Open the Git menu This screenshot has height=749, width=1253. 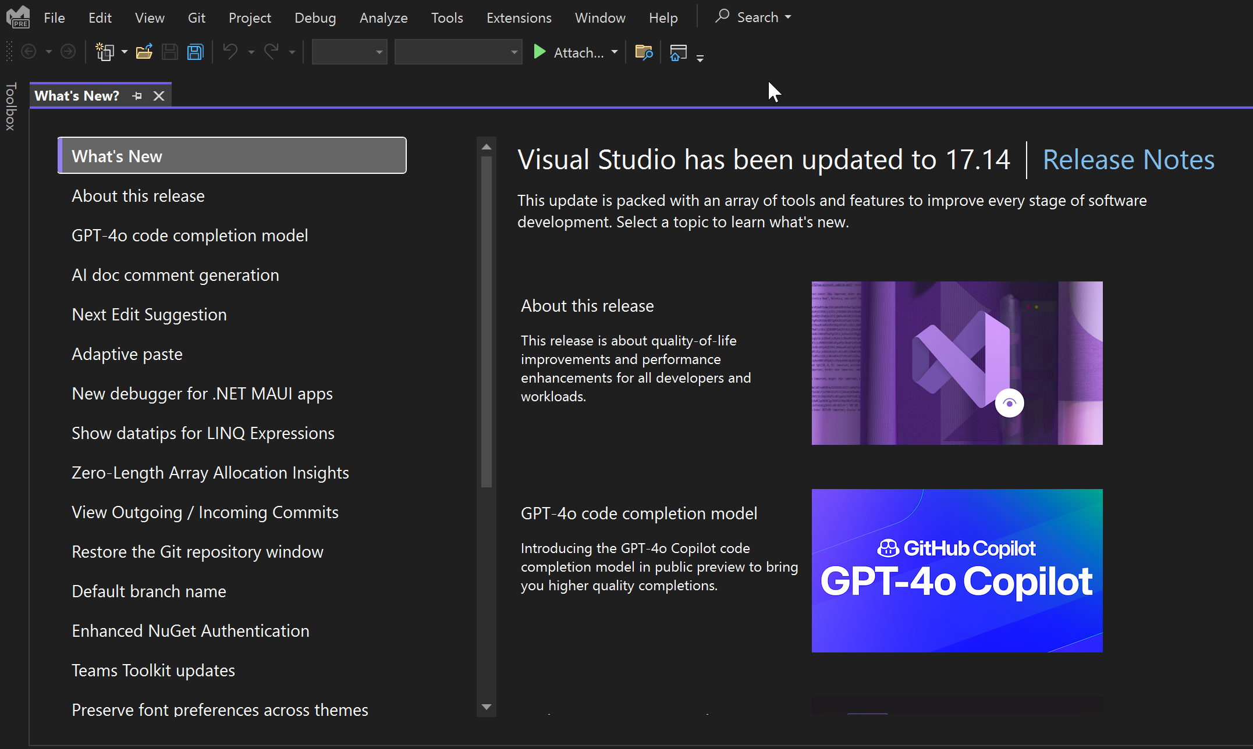pyautogui.click(x=196, y=17)
